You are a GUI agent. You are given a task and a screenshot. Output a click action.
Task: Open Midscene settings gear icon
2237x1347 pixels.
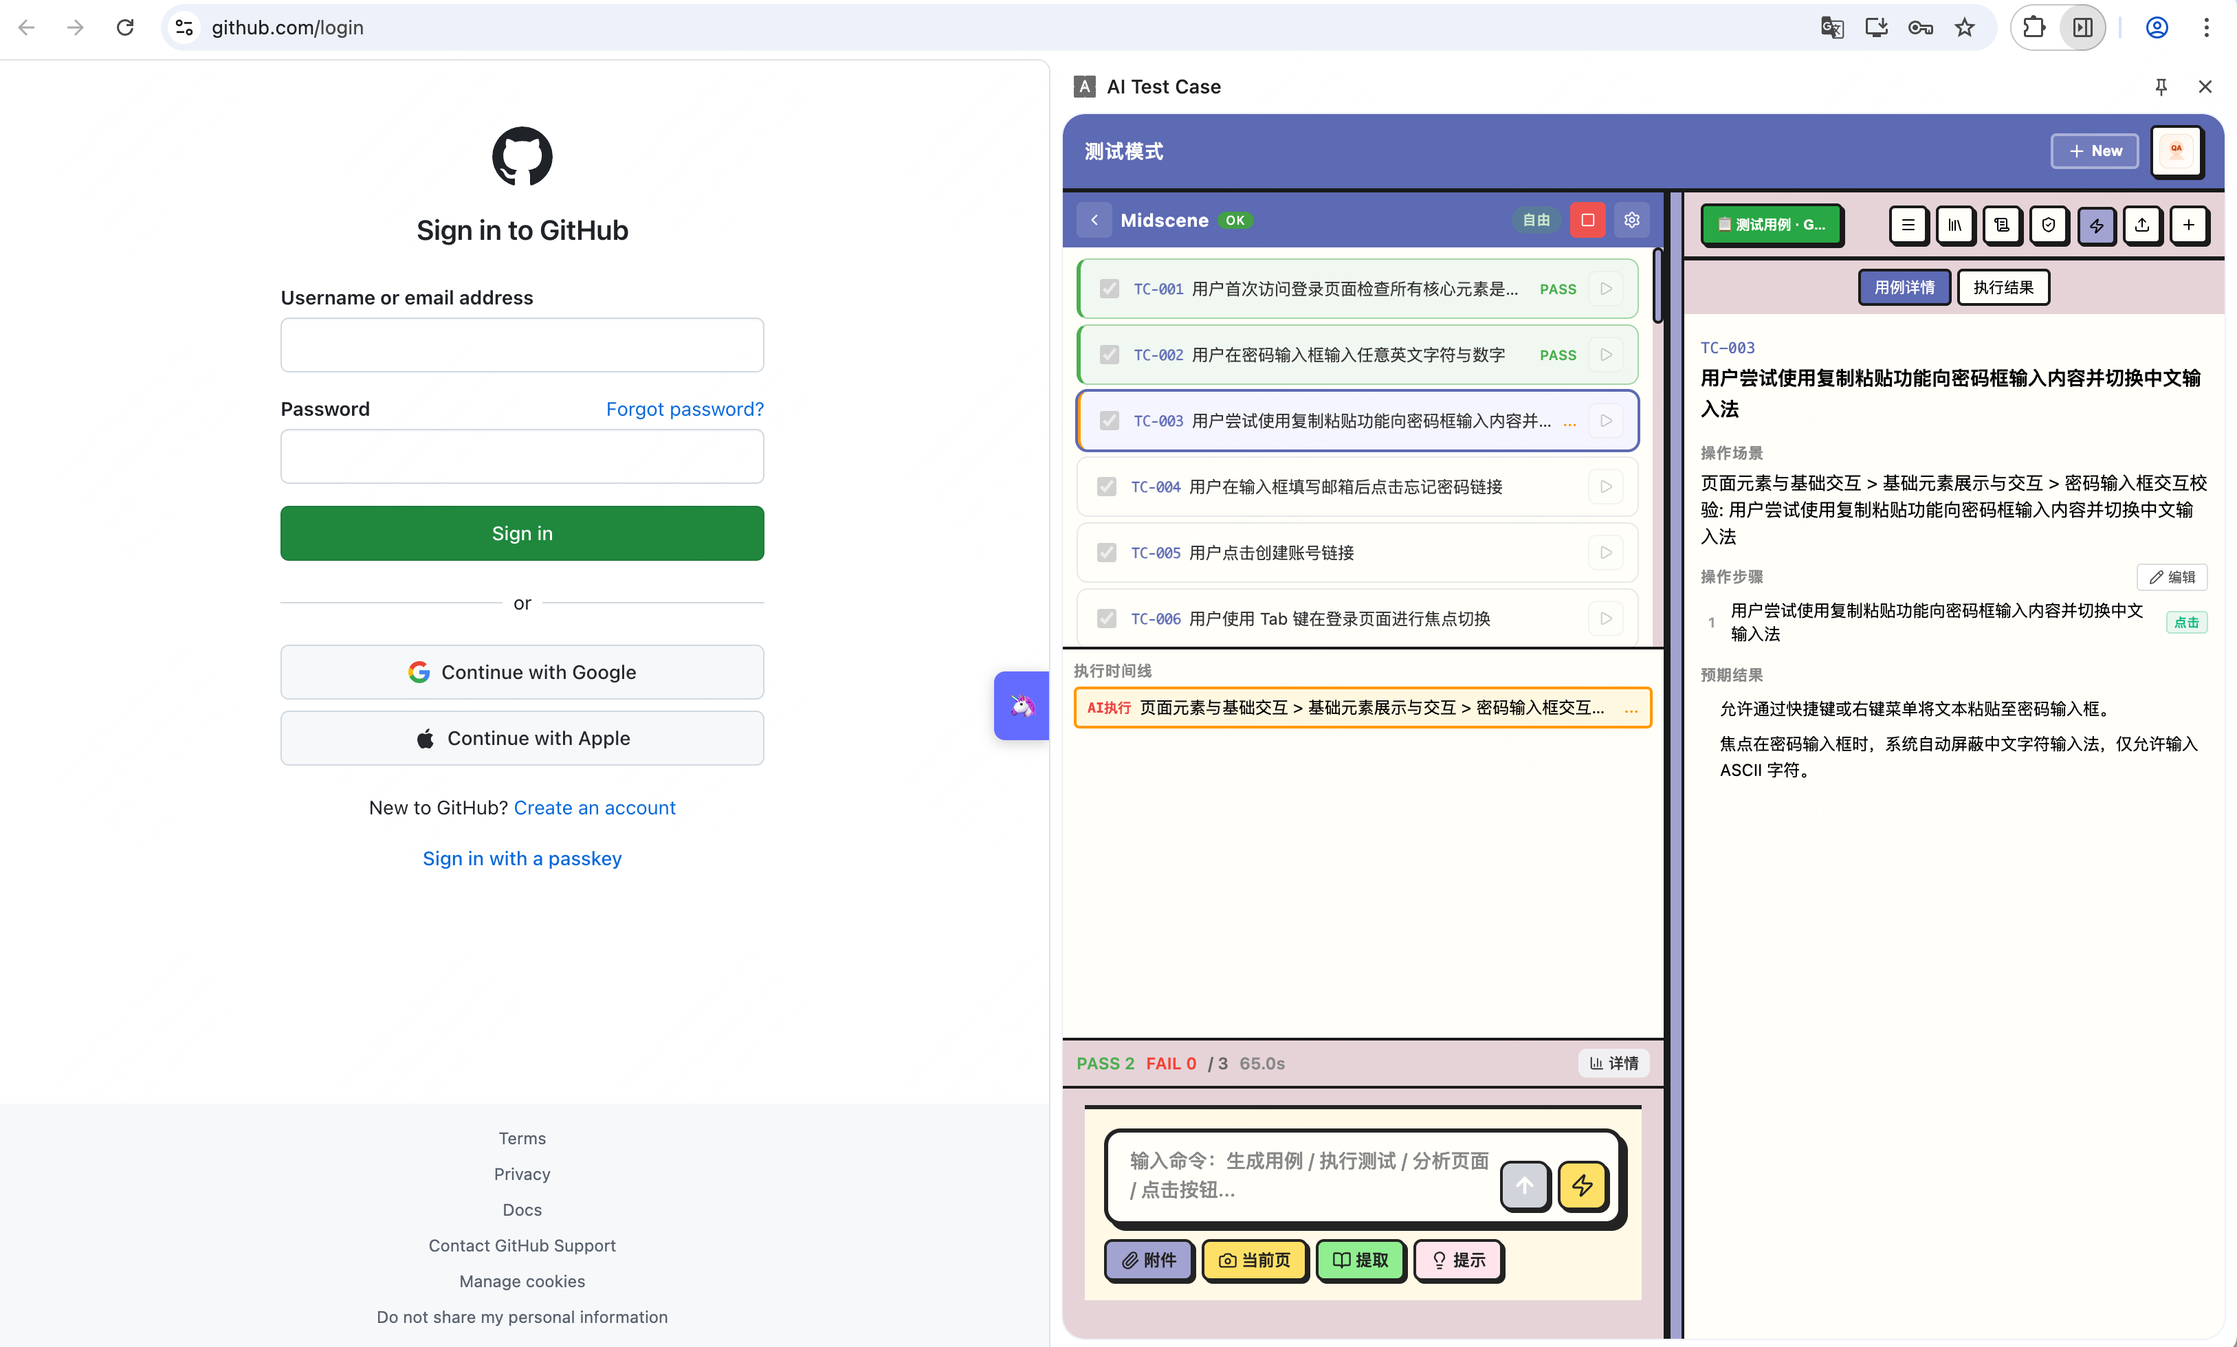[1631, 220]
